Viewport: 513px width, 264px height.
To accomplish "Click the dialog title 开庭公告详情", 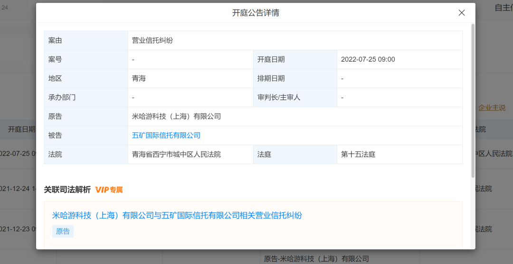I will [256, 13].
